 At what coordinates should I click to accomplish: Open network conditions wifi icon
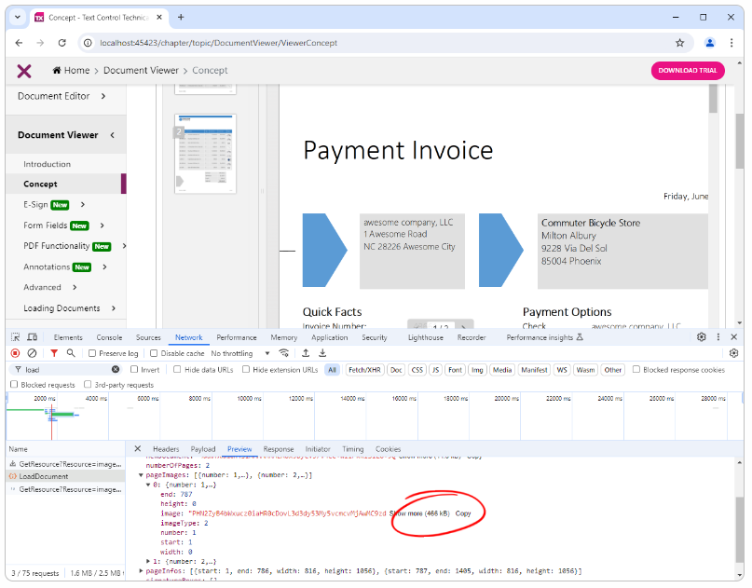pyautogui.click(x=284, y=353)
